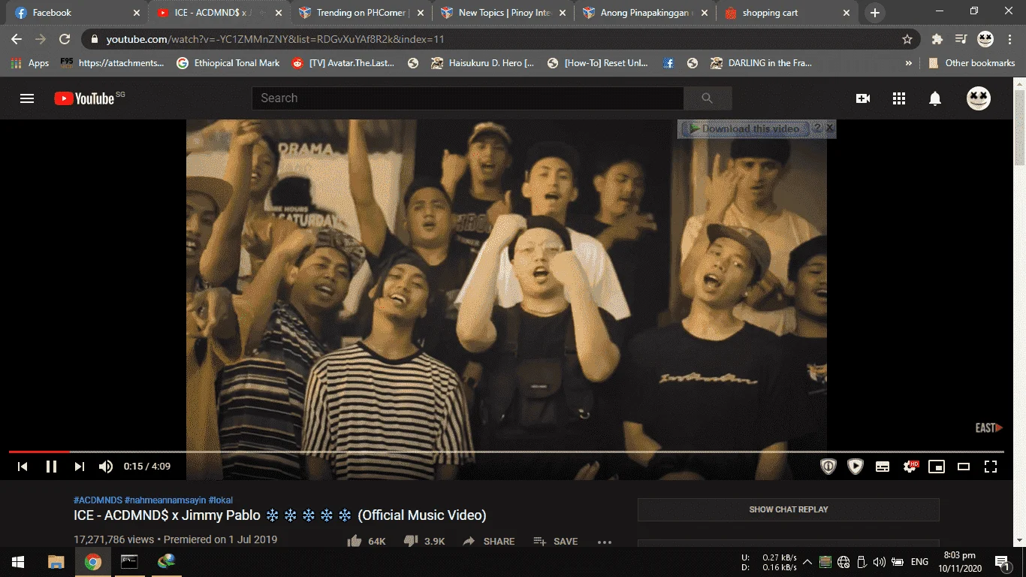Click SAVE to playlist button

(x=556, y=541)
